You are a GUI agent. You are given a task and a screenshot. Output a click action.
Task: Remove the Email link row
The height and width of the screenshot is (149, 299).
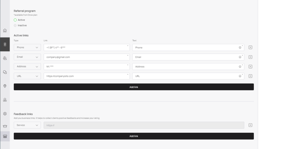[250, 57]
